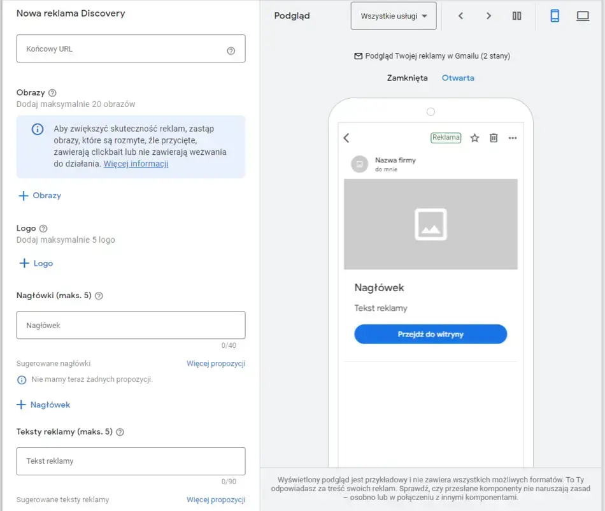Switch to the Otwarta preview tab
Image resolution: width=605 pixels, height=511 pixels.
[x=458, y=78]
